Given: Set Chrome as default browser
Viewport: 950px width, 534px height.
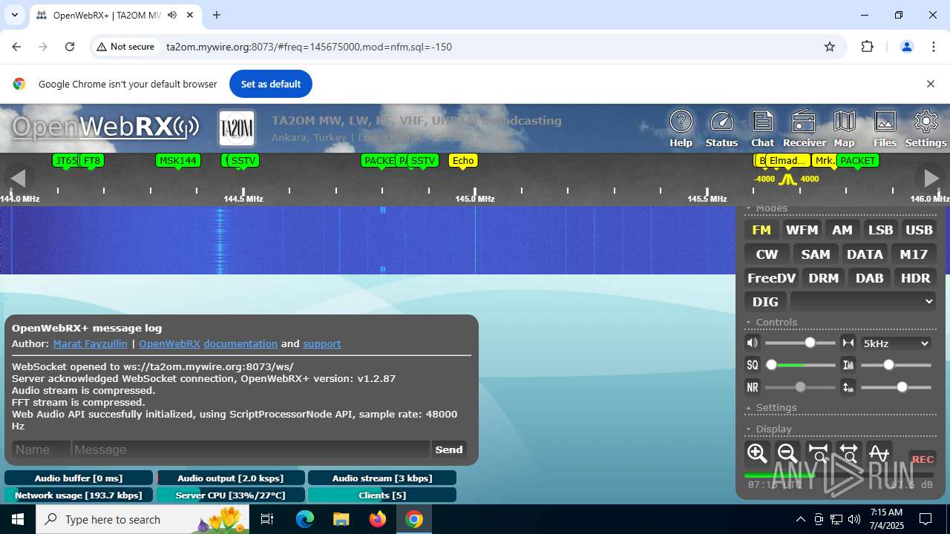Looking at the screenshot, I should 270,84.
